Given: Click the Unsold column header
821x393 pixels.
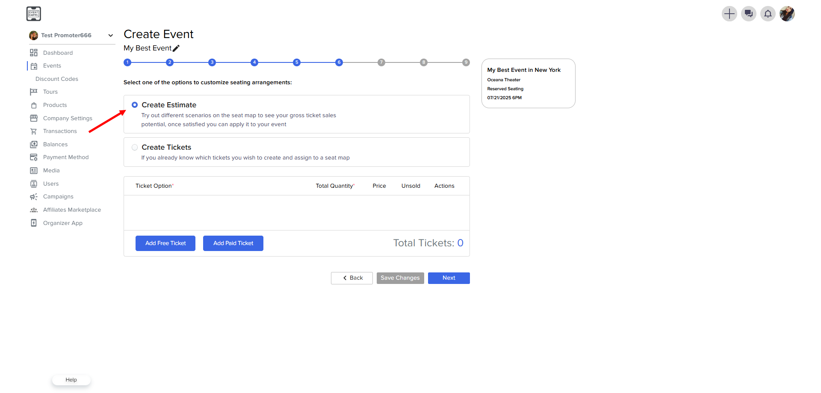Looking at the screenshot, I should point(411,186).
